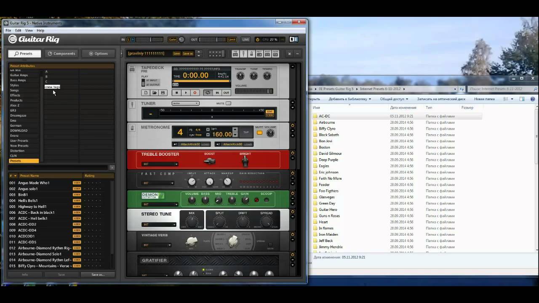
Task: Toggle the Master FX icon in rack toolbar
Action: 275,53
